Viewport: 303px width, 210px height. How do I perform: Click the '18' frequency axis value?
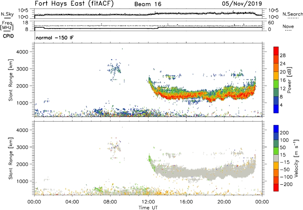click(x=25, y=23)
